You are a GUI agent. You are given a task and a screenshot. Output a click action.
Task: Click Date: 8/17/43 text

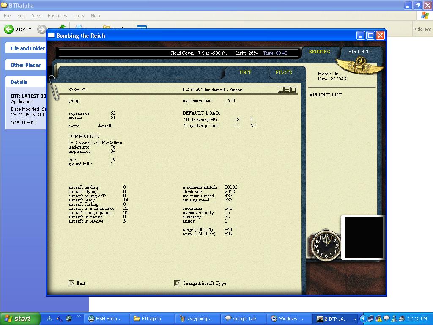332,79
